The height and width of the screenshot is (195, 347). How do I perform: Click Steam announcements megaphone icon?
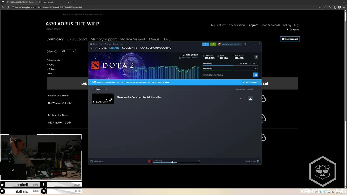[205, 44]
